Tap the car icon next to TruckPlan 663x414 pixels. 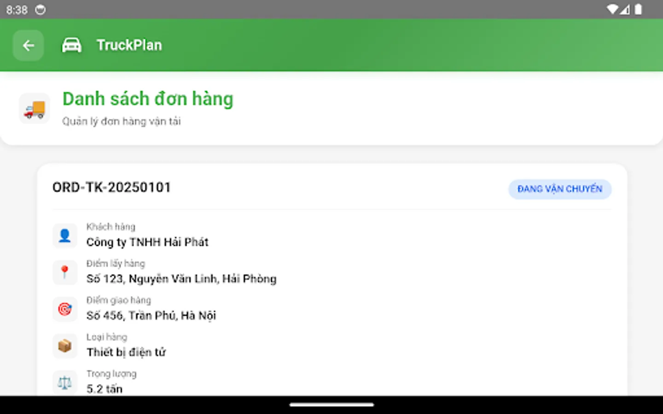click(x=72, y=45)
